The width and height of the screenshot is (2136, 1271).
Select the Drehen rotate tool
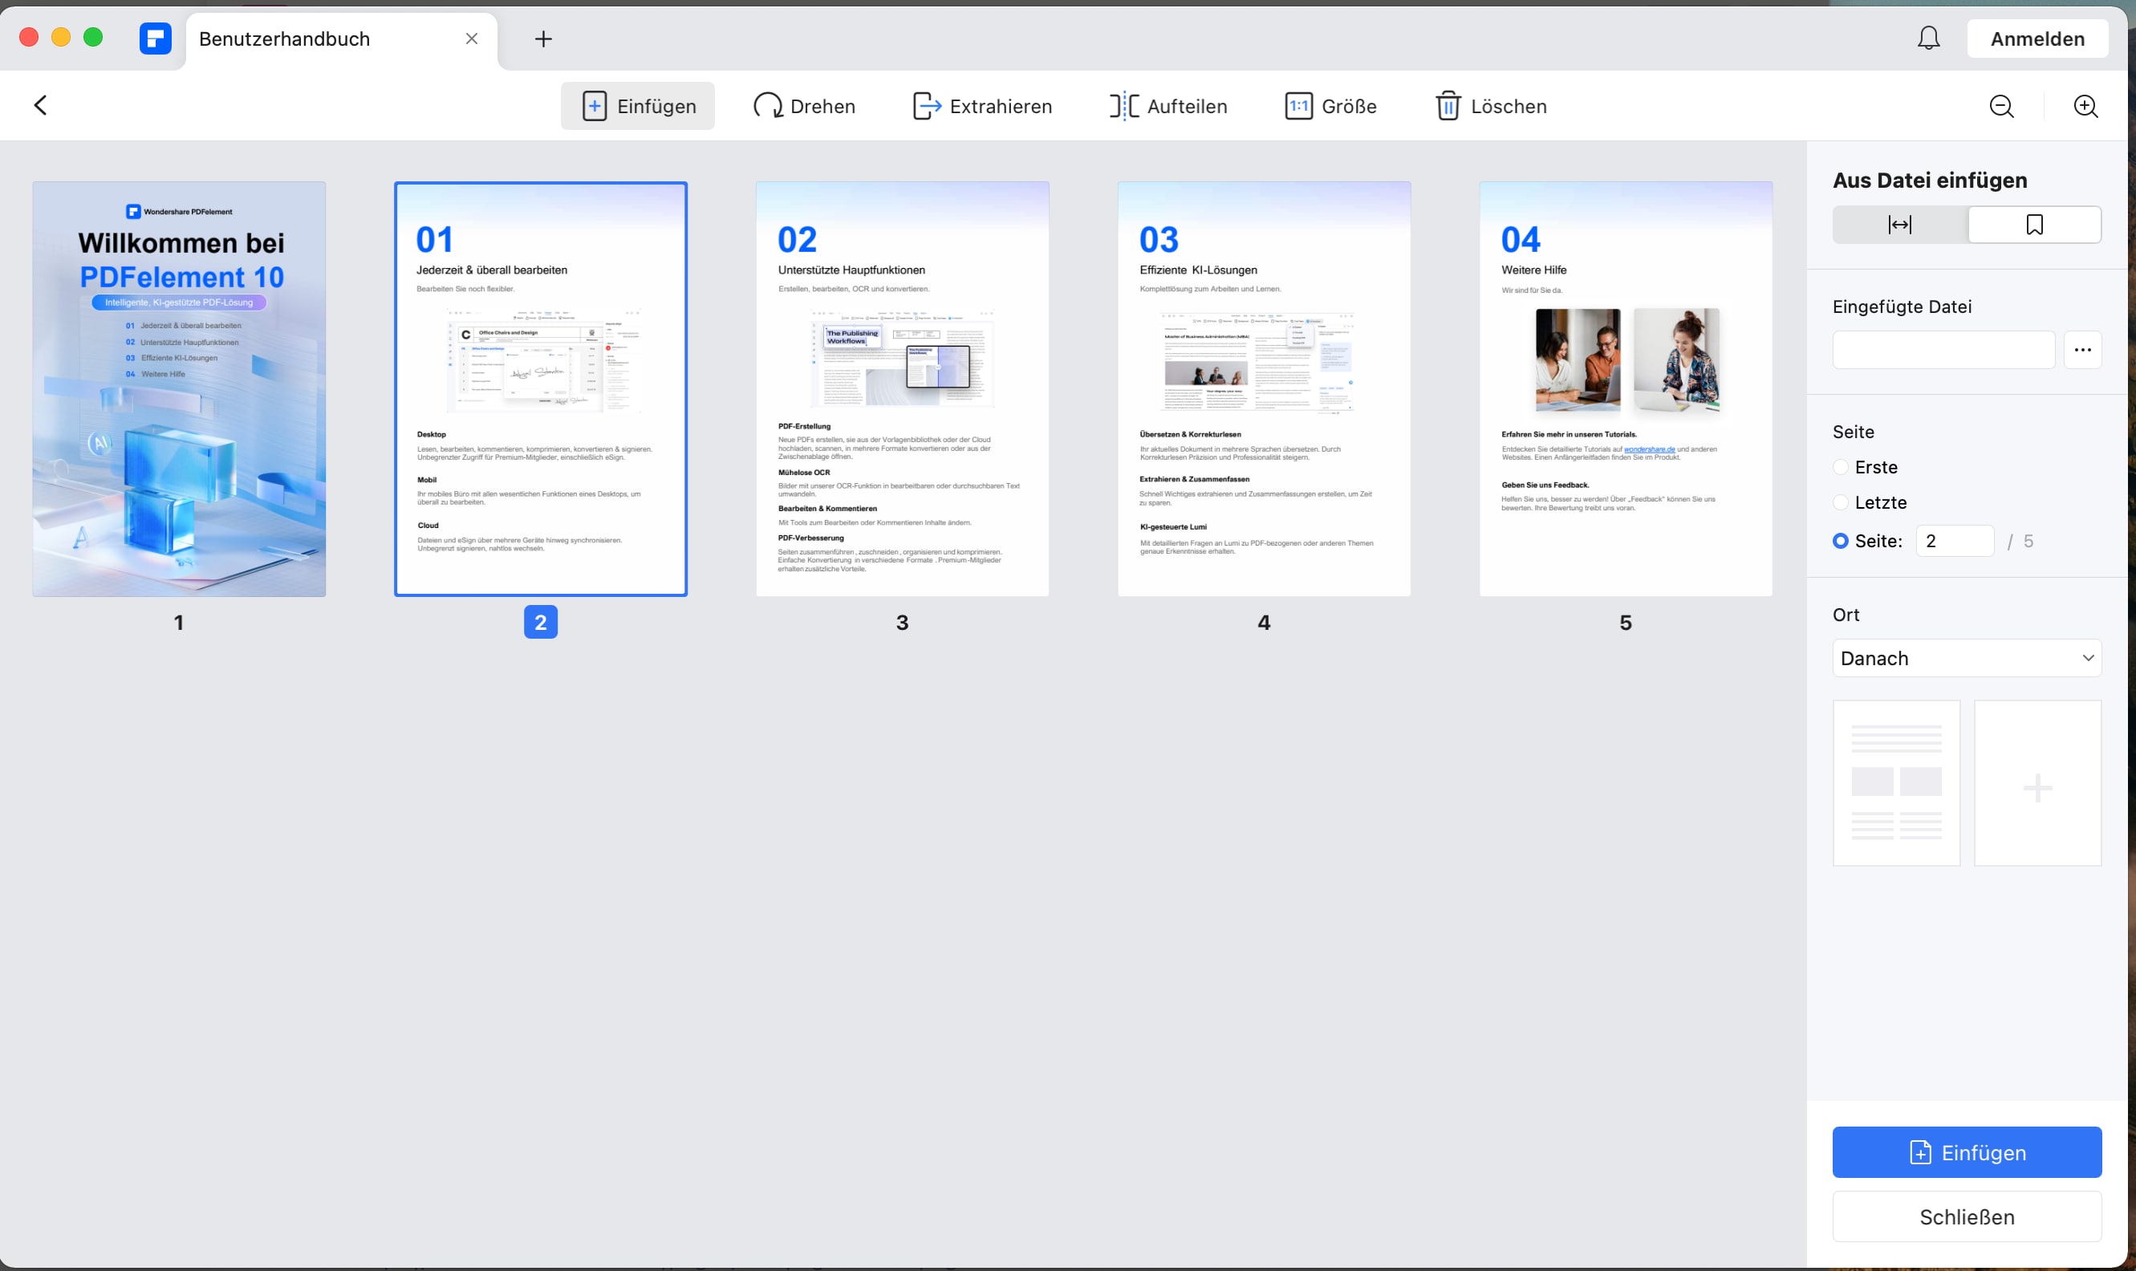click(x=804, y=106)
